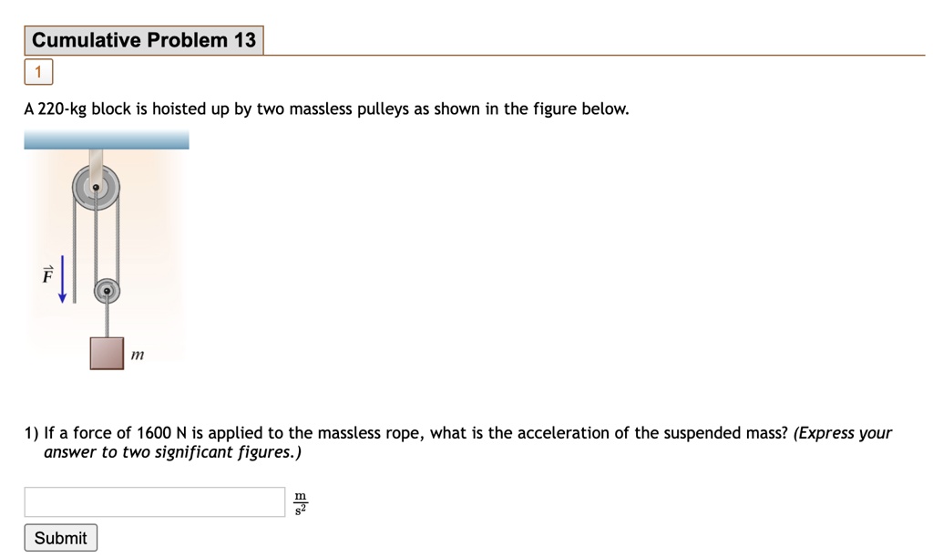
Task: Click the lower movable pulley wheel
Action: [107, 292]
